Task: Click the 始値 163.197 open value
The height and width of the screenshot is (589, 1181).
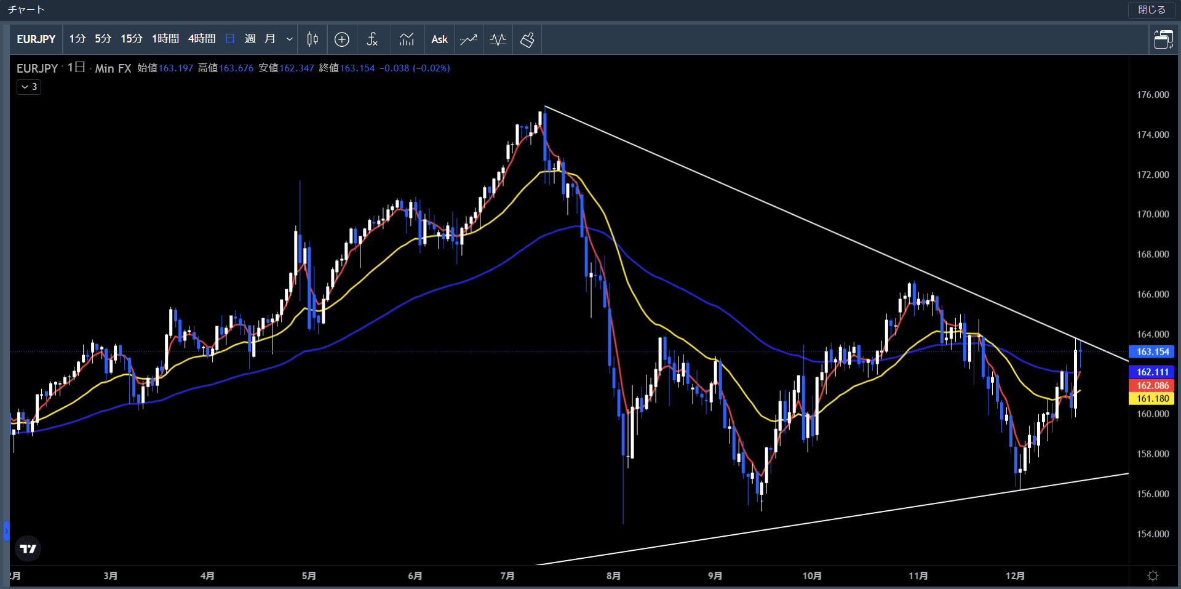Action: (x=165, y=68)
